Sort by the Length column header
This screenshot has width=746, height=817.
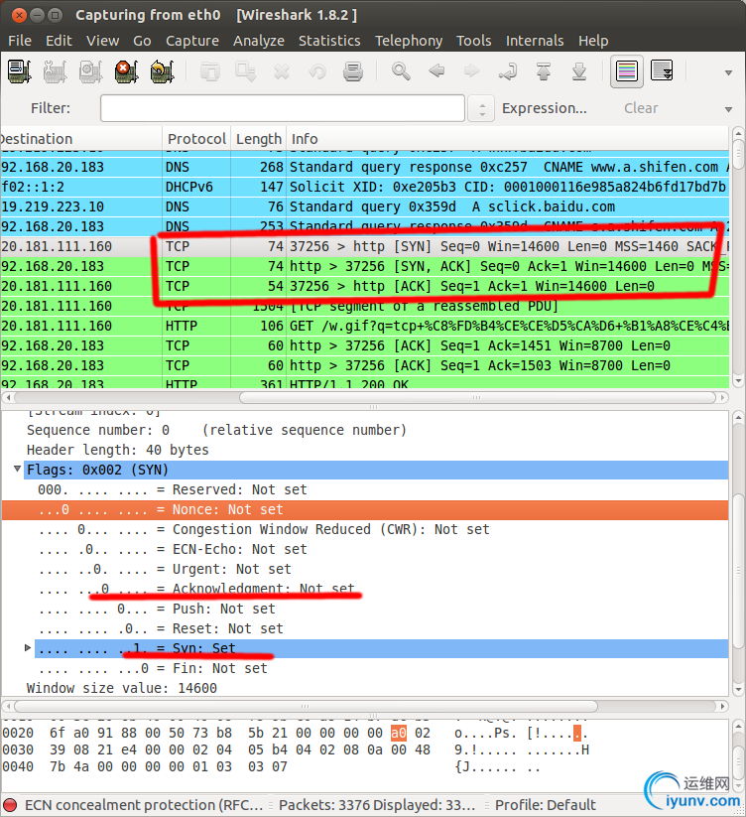(x=258, y=139)
